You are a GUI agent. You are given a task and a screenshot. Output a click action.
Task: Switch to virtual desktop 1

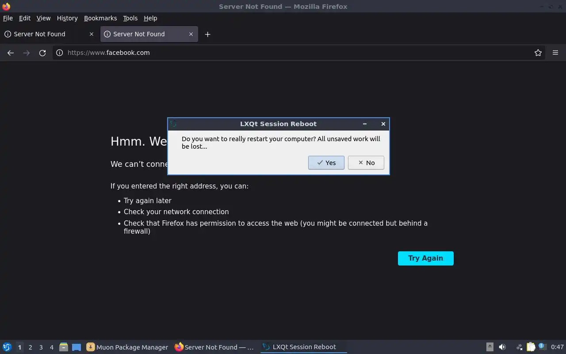[x=19, y=347]
